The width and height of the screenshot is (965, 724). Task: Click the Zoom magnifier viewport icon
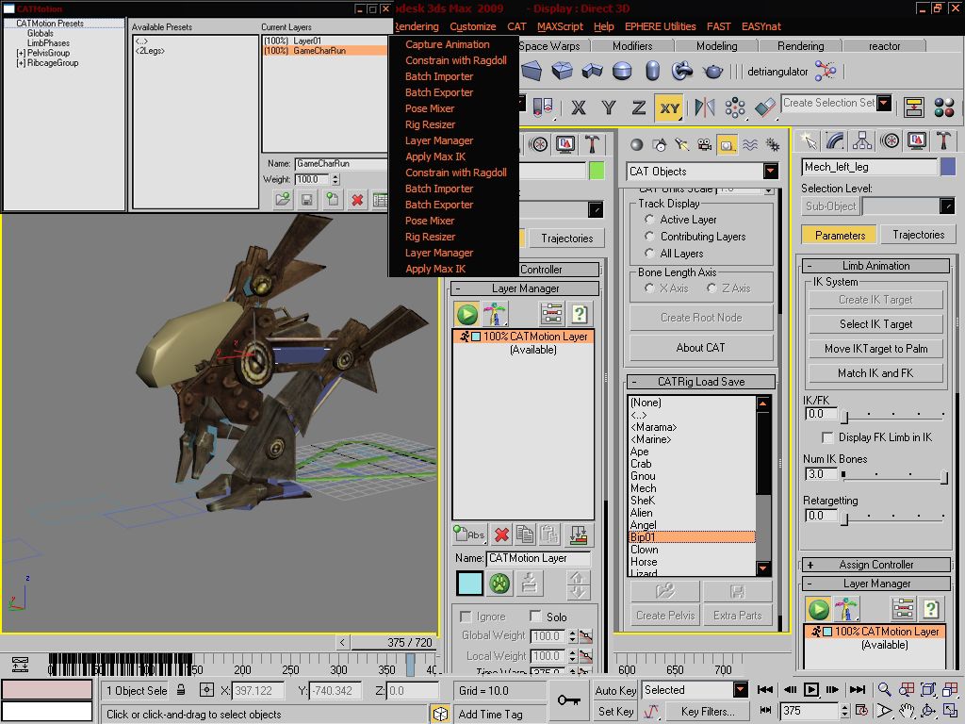(884, 689)
